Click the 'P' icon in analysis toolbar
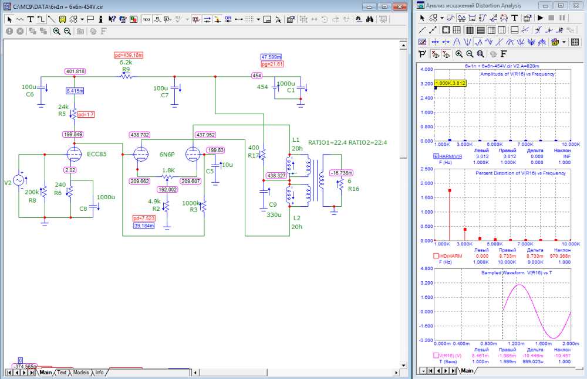Screen dimensions: 587x379 click(422, 54)
